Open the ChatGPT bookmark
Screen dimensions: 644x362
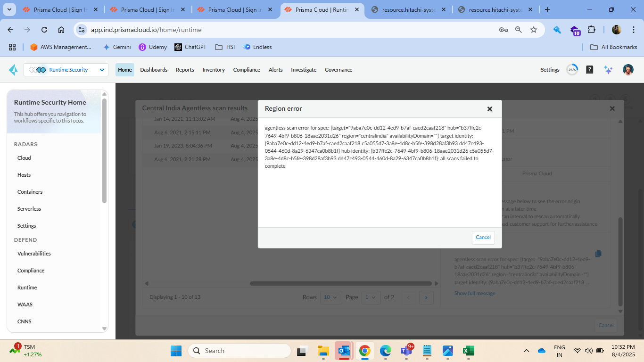(190, 47)
